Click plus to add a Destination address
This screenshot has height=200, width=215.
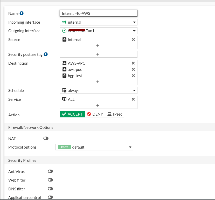tap(98, 82)
